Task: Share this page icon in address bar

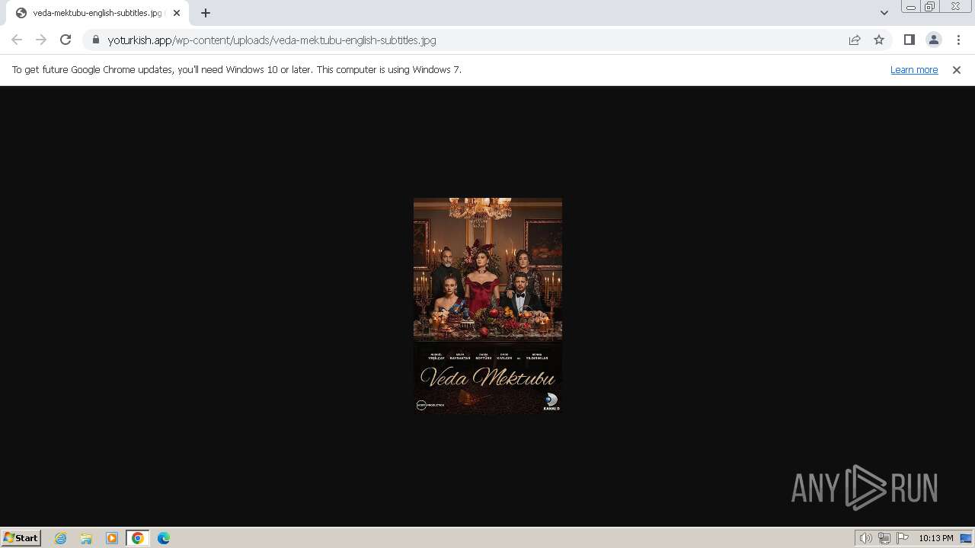Action: [855, 40]
